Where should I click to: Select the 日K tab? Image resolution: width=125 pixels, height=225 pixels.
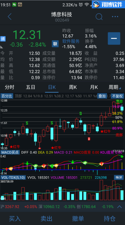tap(52, 87)
